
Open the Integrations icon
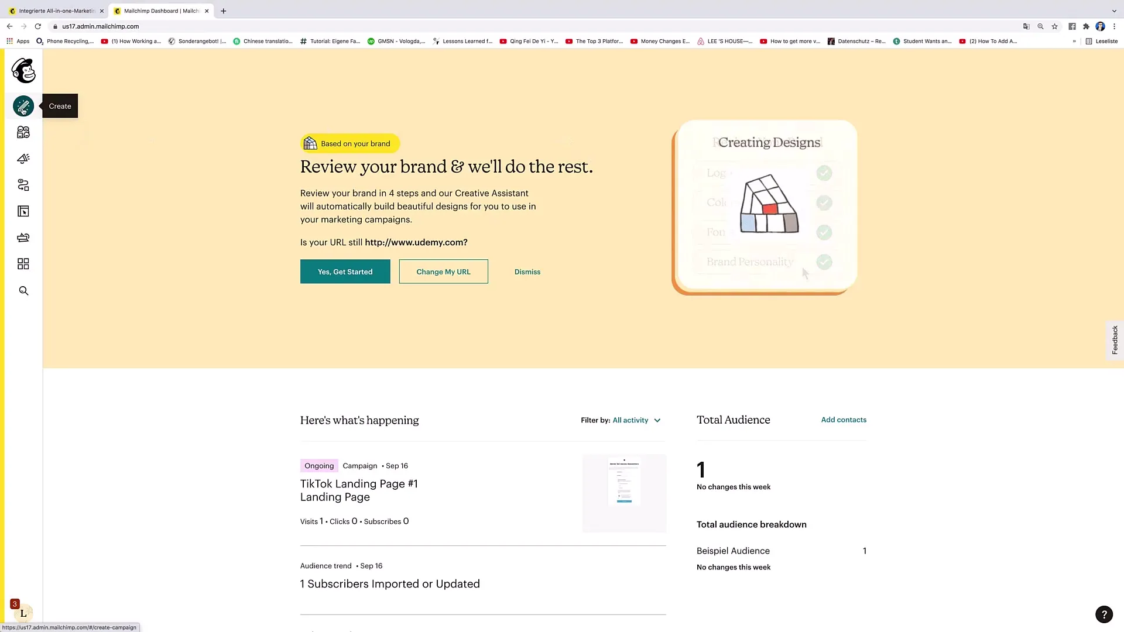tap(23, 264)
